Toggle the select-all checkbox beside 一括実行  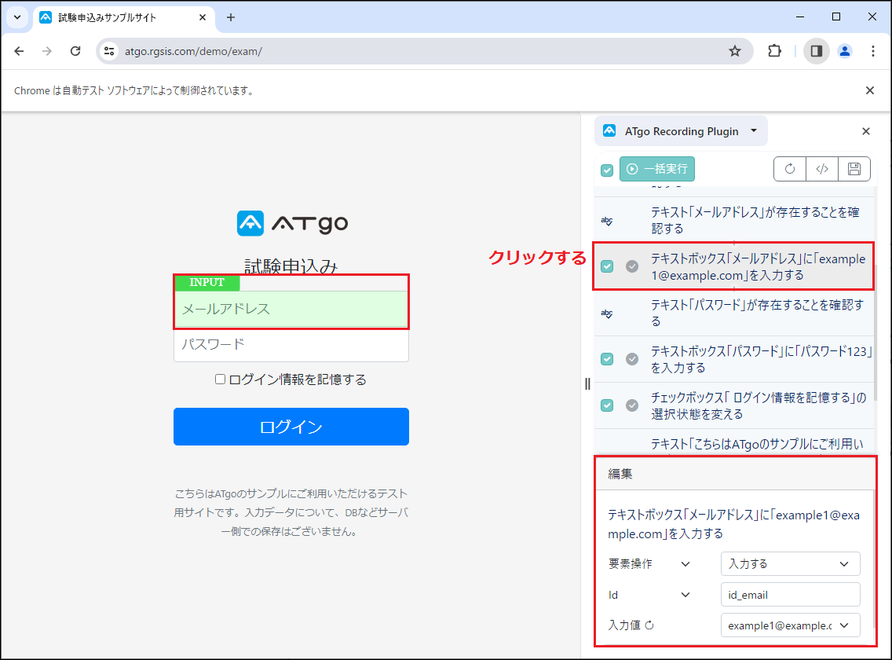tap(606, 169)
